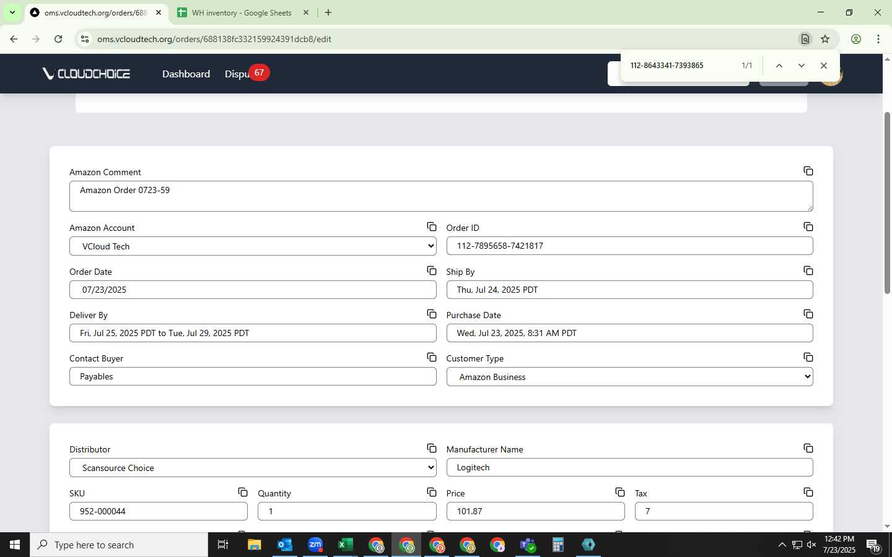Copy the Price value

point(620,492)
